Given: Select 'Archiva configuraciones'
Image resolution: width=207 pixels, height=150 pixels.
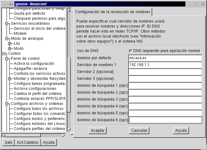Looking at the screenshot, I should pyautogui.click(x=35, y=89).
